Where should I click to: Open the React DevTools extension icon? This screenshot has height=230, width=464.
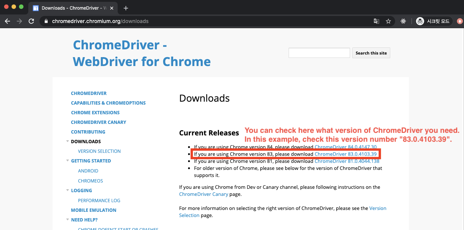(403, 21)
